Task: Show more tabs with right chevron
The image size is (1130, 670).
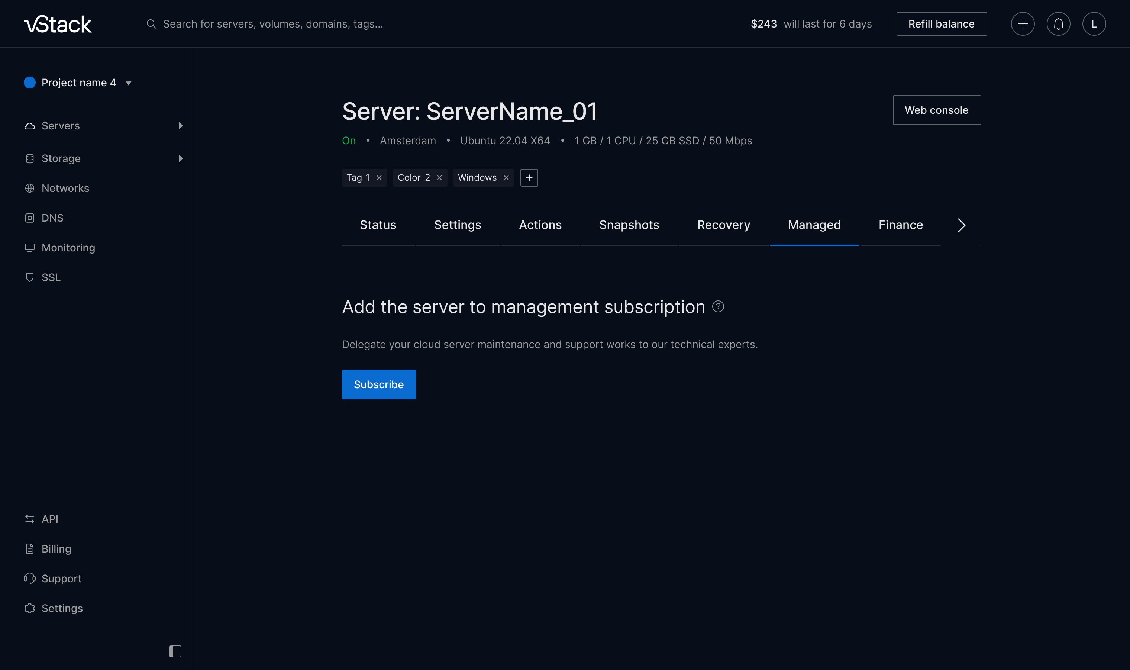Action: 961,225
